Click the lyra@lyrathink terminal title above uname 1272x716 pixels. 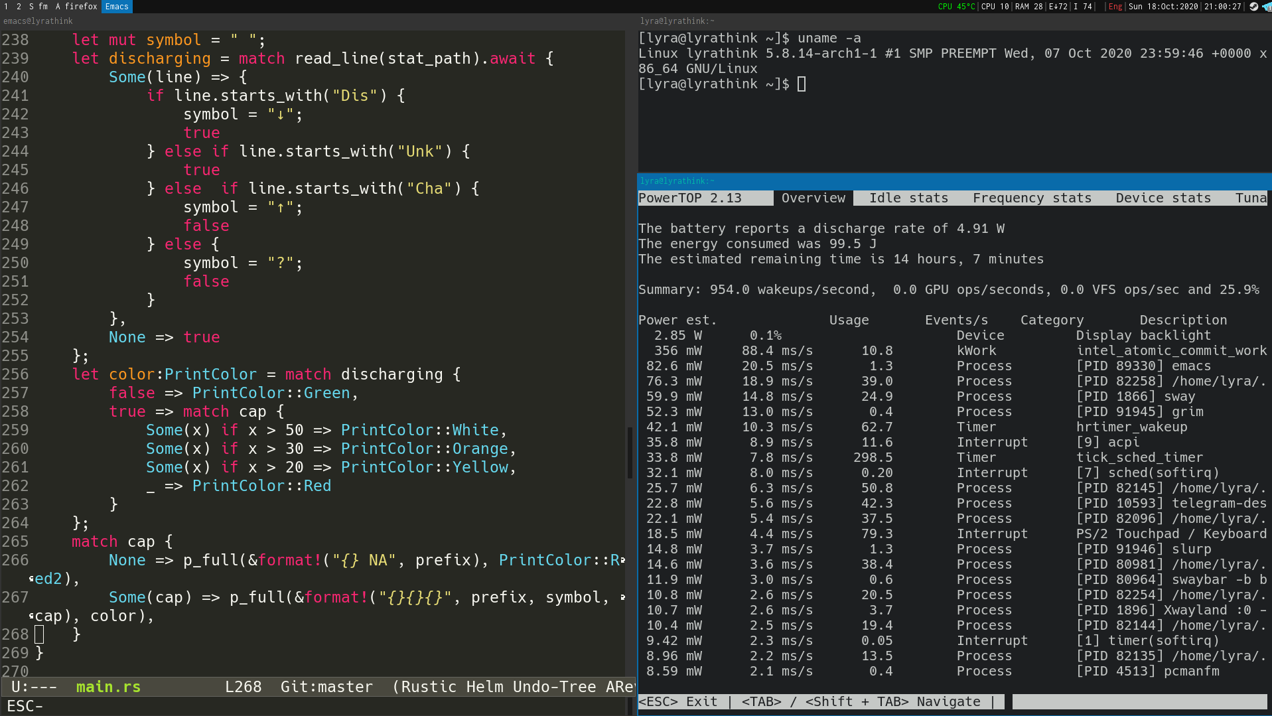[x=677, y=21]
